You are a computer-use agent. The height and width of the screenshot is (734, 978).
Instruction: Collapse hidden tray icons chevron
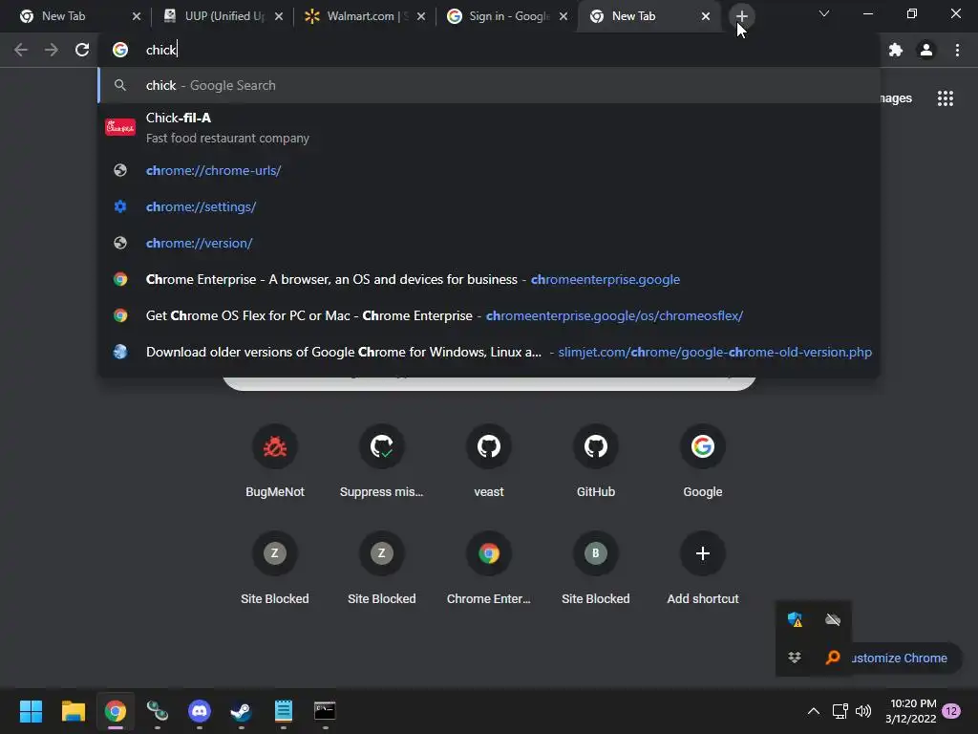pyautogui.click(x=814, y=711)
